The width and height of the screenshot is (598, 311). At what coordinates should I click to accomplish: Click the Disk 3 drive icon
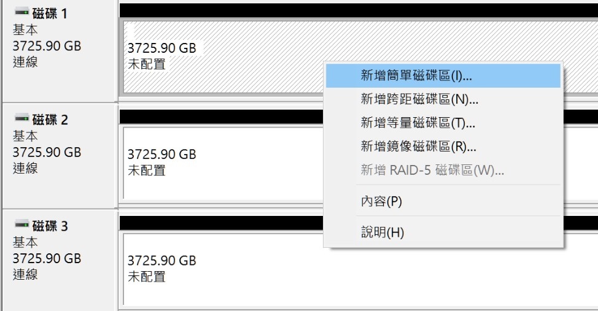tap(21, 224)
